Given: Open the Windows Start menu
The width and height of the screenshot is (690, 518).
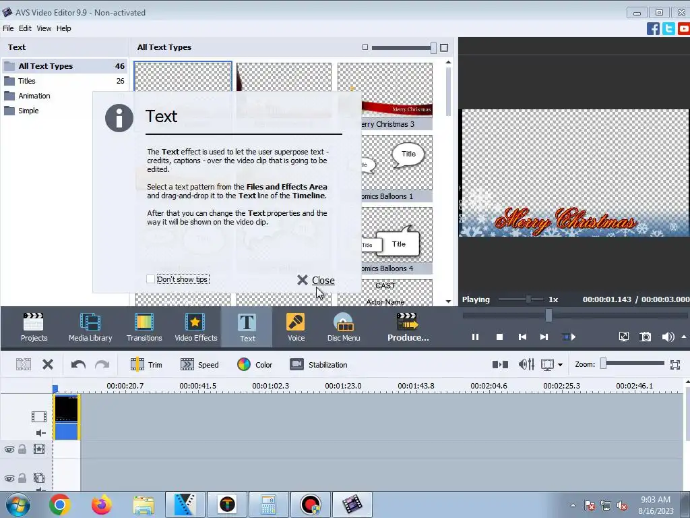Looking at the screenshot, I should [x=18, y=505].
